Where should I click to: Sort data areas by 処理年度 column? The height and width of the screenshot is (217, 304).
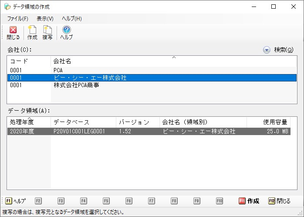tap(29, 122)
